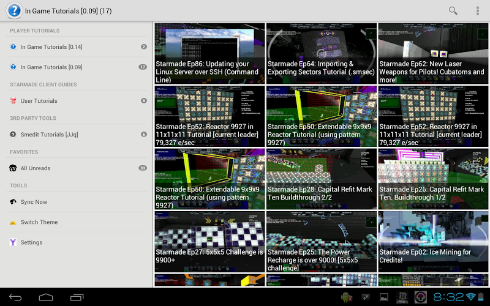Click the User Tutorials feed icon

[13, 100]
